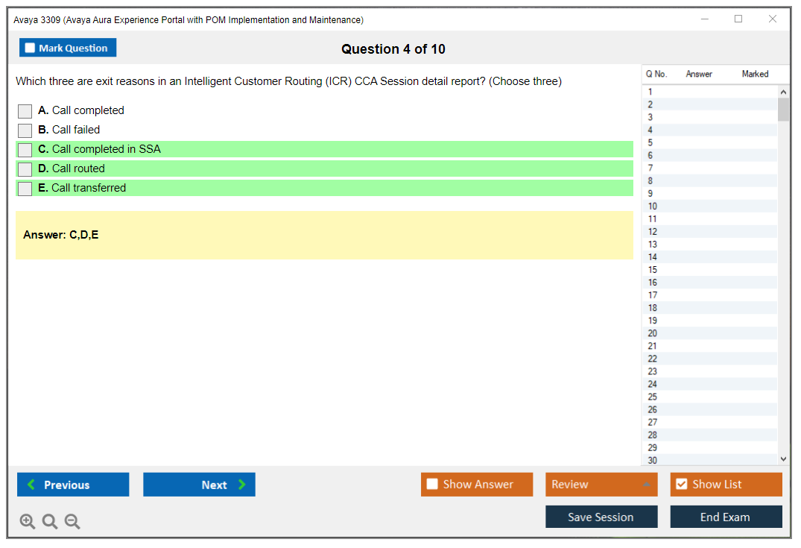
Task: Click the green Next arrow icon
Action: tap(241, 485)
